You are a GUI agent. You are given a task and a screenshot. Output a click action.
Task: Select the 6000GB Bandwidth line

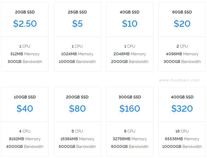coord(130,147)
